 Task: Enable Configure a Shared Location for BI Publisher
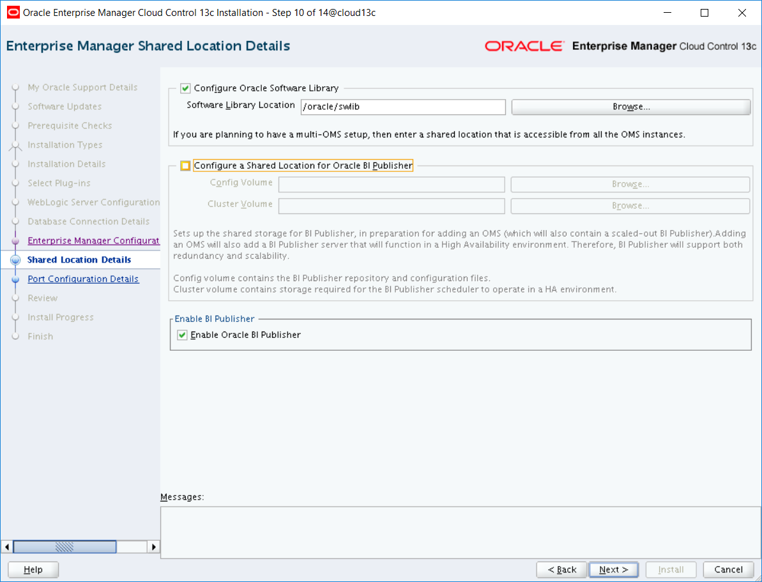tap(185, 166)
